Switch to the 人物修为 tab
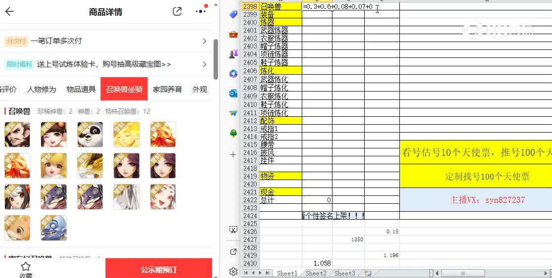552x278 pixels. coord(42,89)
